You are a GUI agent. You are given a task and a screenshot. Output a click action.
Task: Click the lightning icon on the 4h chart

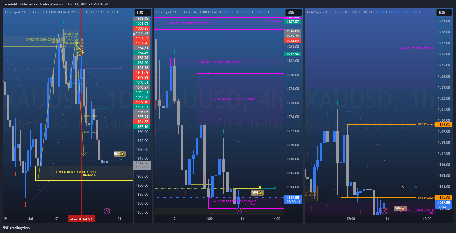[238, 211]
